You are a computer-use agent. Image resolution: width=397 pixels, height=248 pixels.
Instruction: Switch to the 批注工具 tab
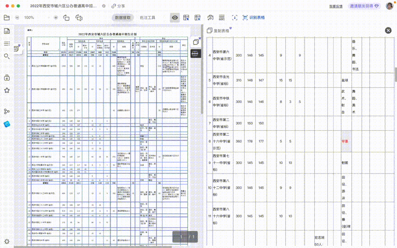(x=147, y=18)
